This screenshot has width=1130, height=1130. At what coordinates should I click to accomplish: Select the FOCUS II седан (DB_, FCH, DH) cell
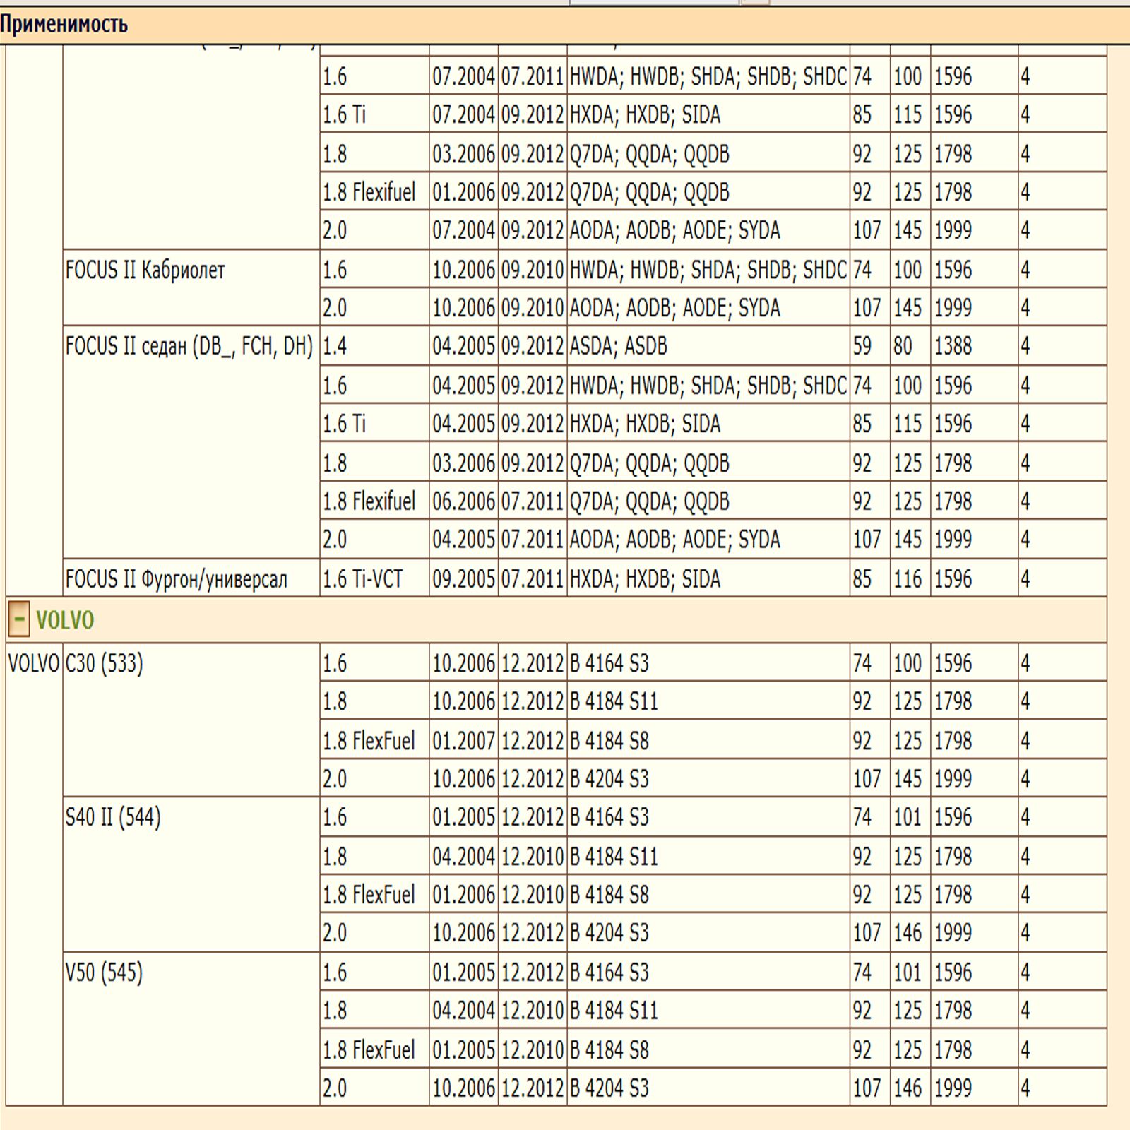click(x=189, y=347)
